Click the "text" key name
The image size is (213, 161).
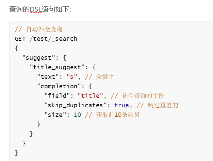tap(48, 77)
